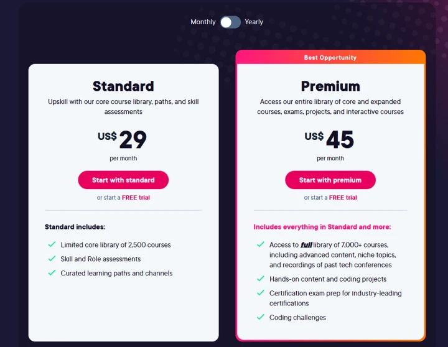Click checkmark beside Limited core library
Screen dimensions: 448x347
coord(52,244)
